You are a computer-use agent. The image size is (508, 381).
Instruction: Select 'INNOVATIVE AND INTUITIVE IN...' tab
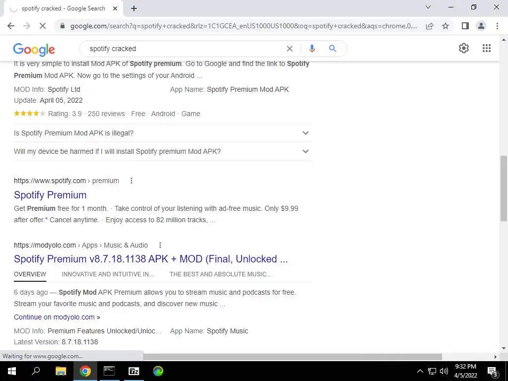(108, 274)
